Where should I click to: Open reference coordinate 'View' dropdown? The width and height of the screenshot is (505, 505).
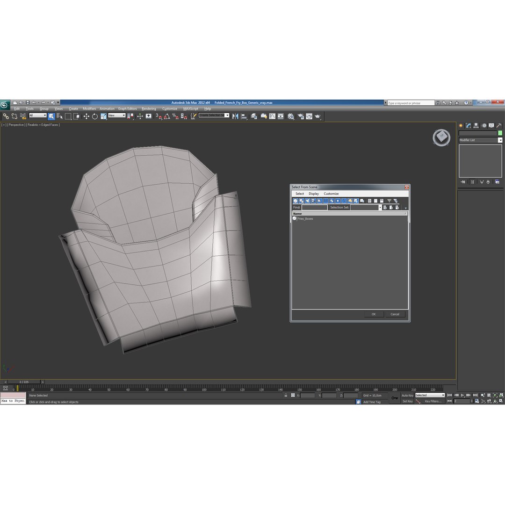point(117,115)
